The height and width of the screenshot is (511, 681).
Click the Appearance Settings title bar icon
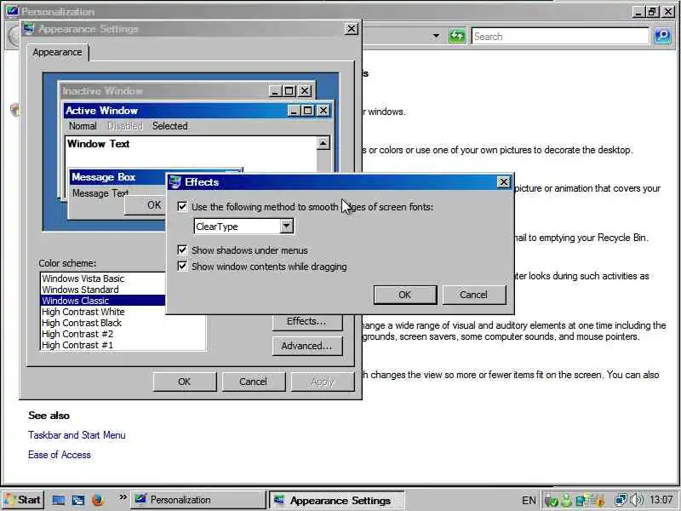[x=29, y=29]
